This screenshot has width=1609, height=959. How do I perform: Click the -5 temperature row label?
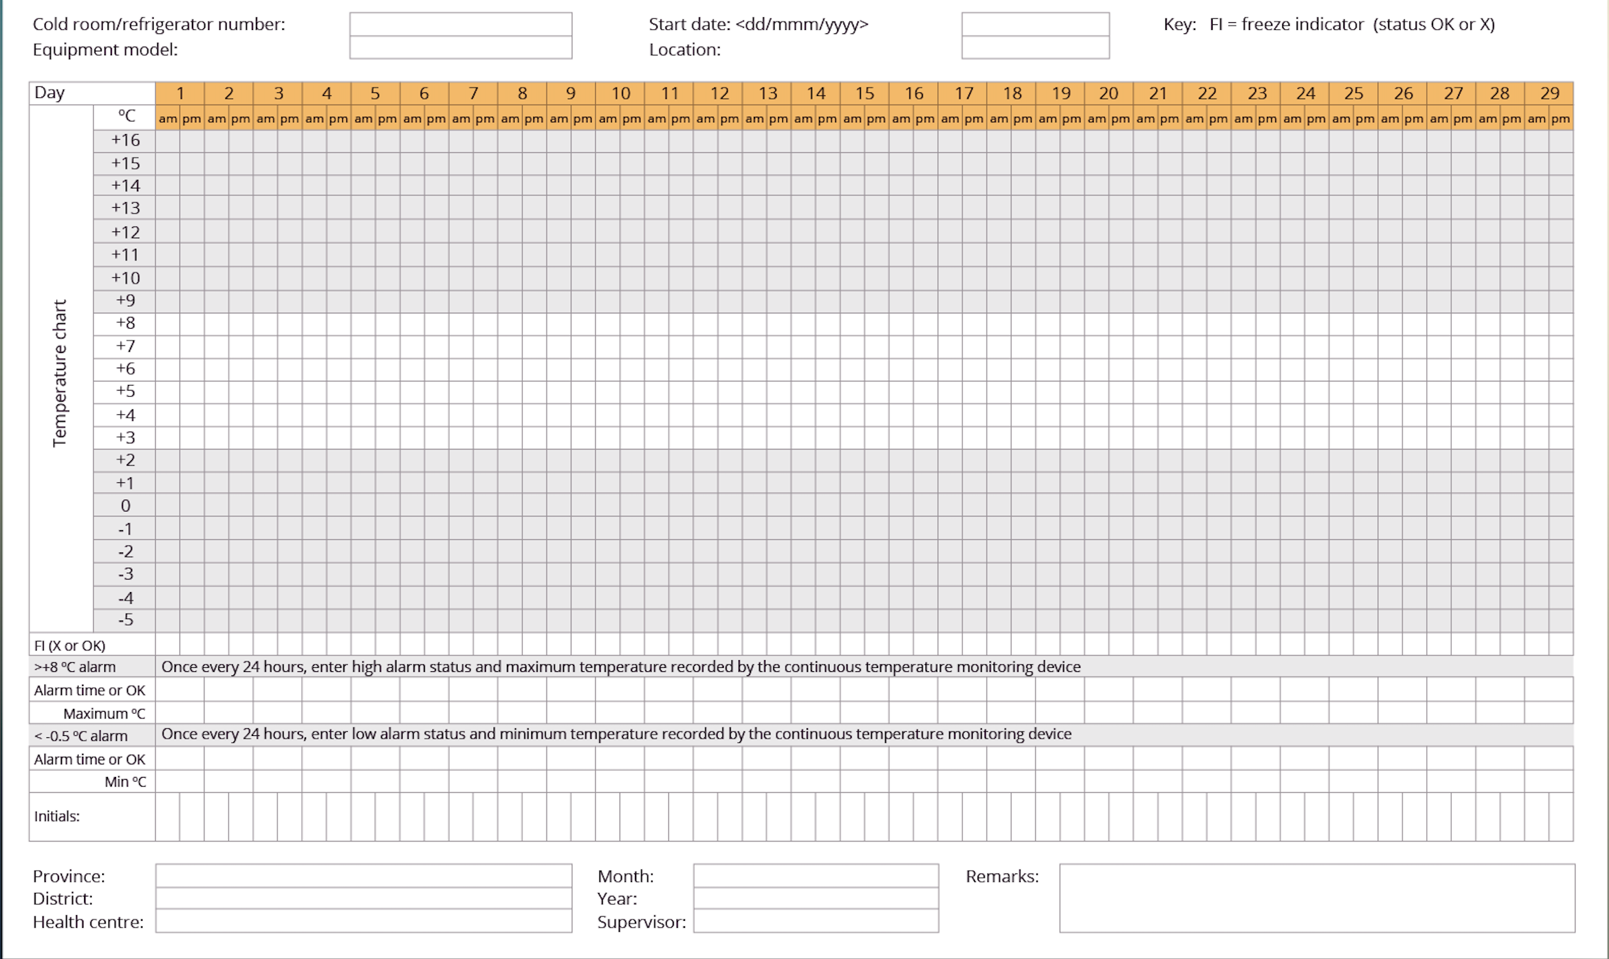pos(125,620)
